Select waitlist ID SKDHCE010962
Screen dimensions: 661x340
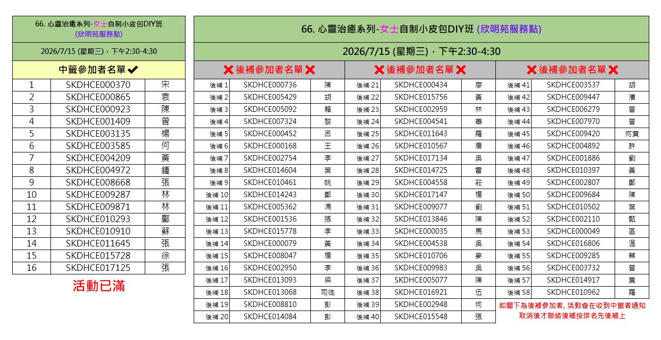(573, 292)
